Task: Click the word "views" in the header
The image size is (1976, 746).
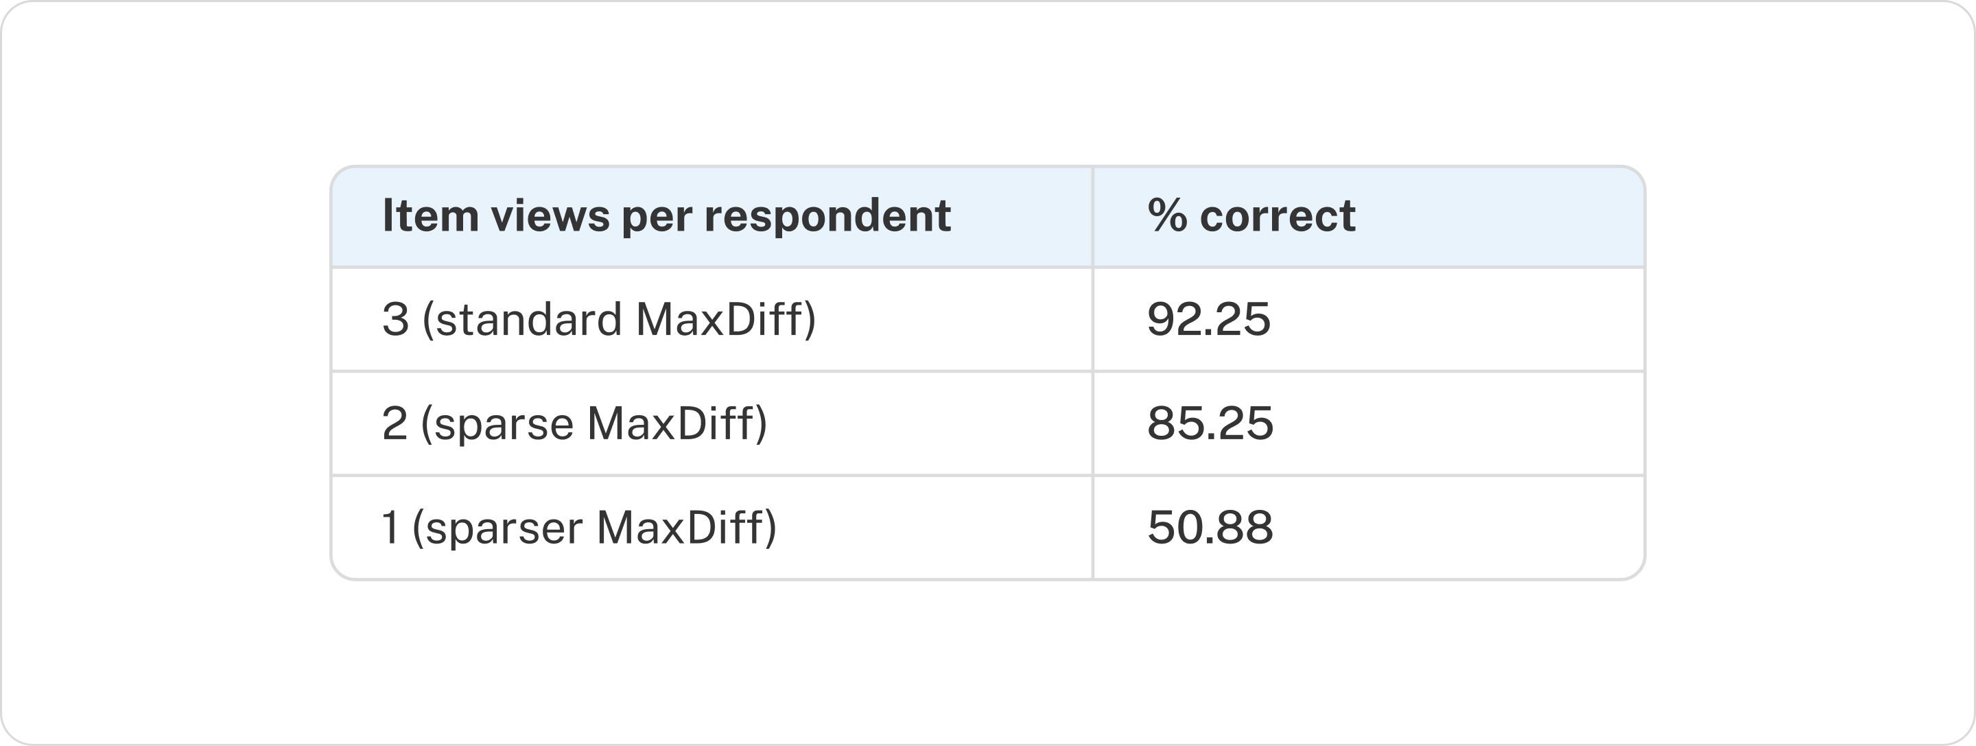Action: click(x=550, y=215)
